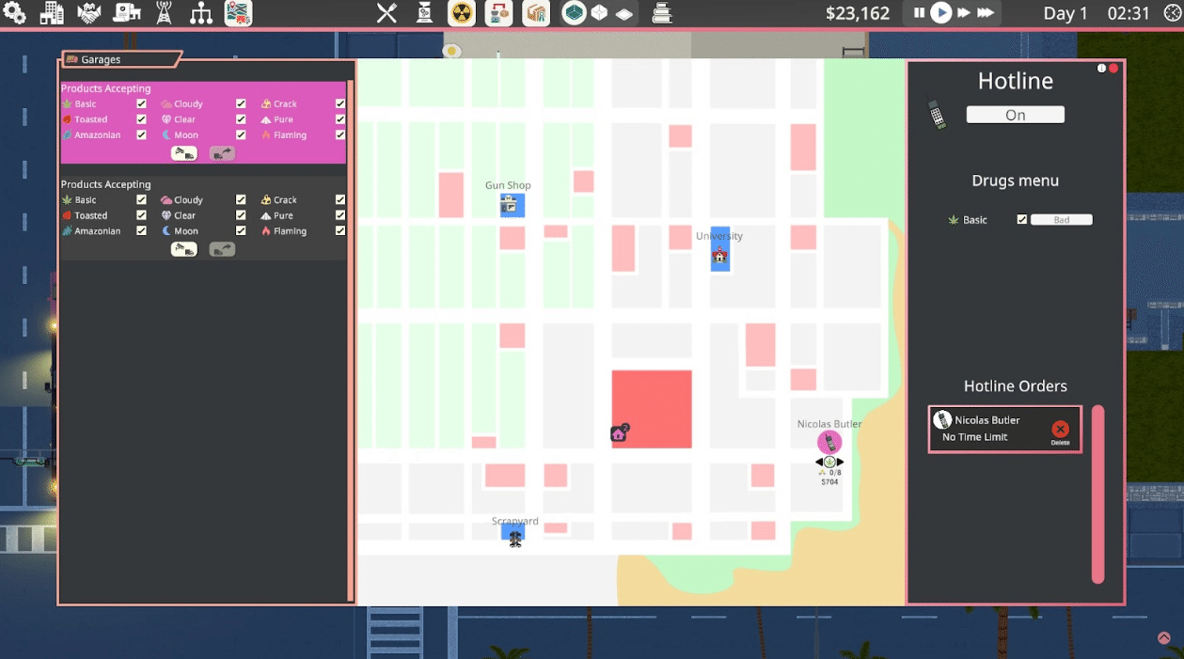
Task: Click the radio tower icon
Action: pyautogui.click(x=164, y=13)
